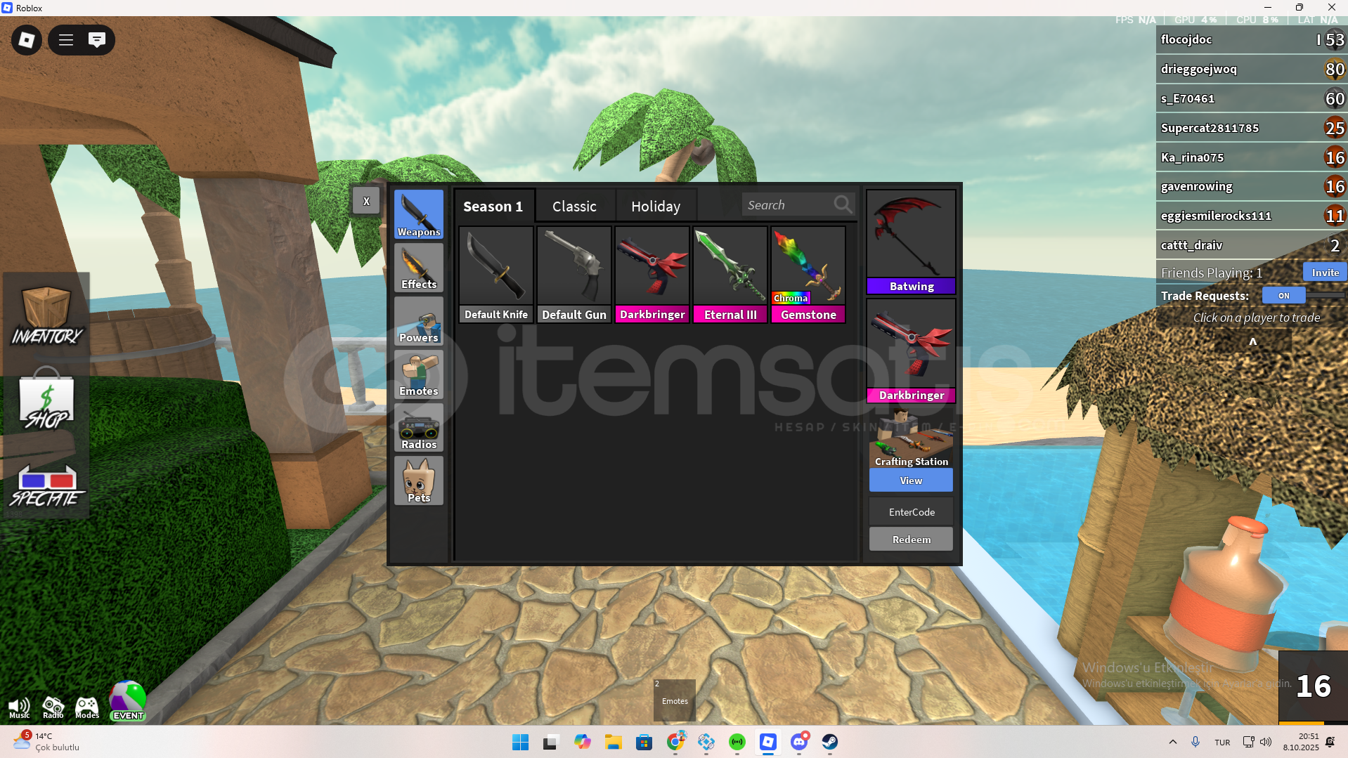The image size is (1348, 758).
Task: Switch to the Holiday tab
Action: [x=656, y=207]
